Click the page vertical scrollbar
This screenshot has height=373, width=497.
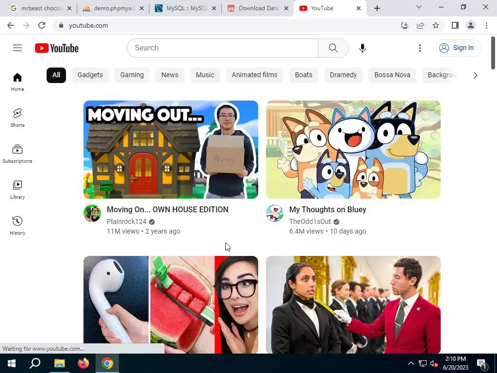pyautogui.click(x=493, y=52)
